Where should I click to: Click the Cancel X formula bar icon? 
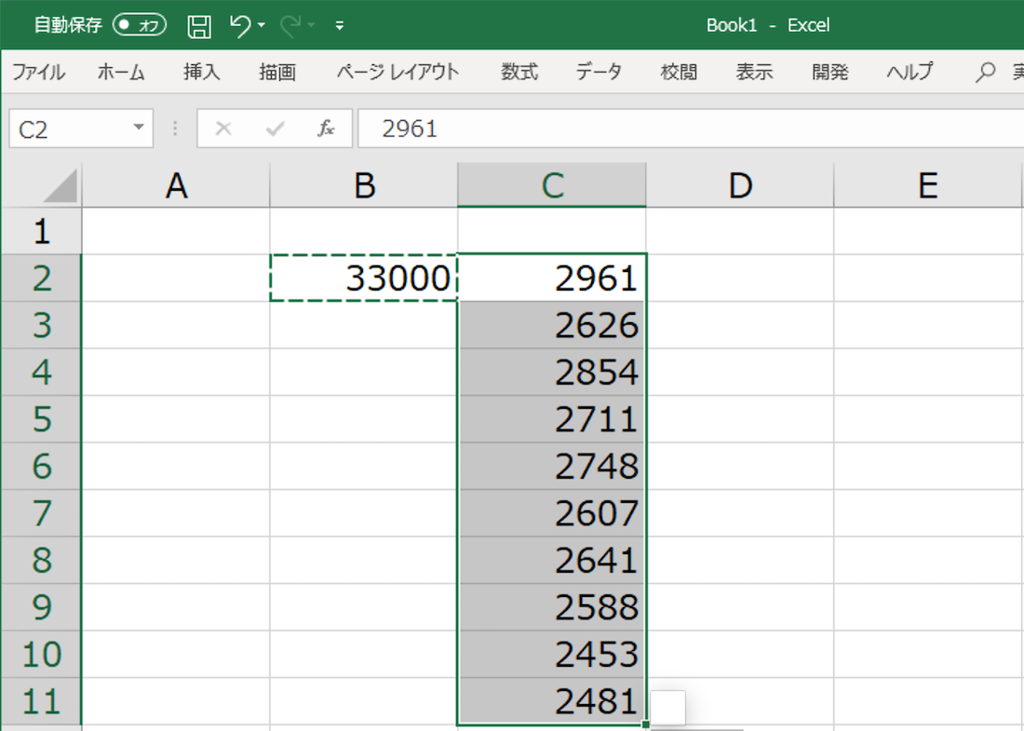click(223, 129)
